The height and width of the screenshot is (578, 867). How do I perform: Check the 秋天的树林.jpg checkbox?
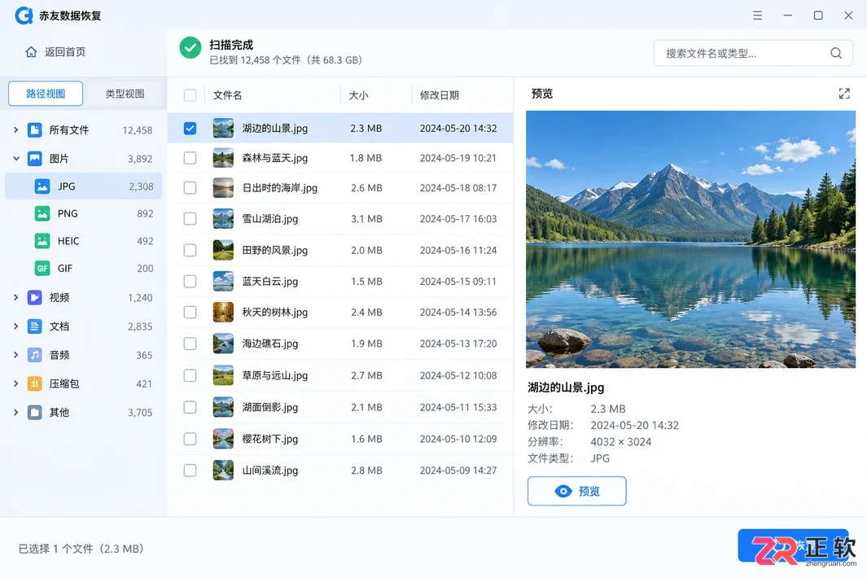190,313
